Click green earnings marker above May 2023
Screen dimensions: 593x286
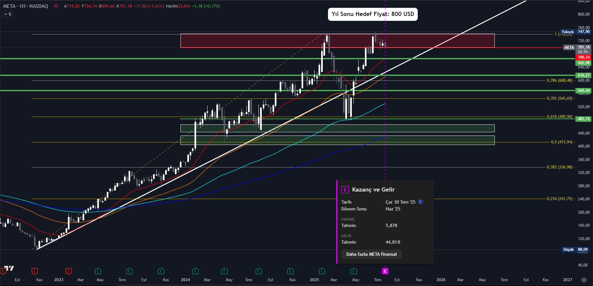pos(98,271)
